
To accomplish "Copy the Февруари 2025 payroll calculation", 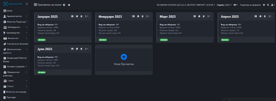I will pyautogui.click(x=138, y=16).
